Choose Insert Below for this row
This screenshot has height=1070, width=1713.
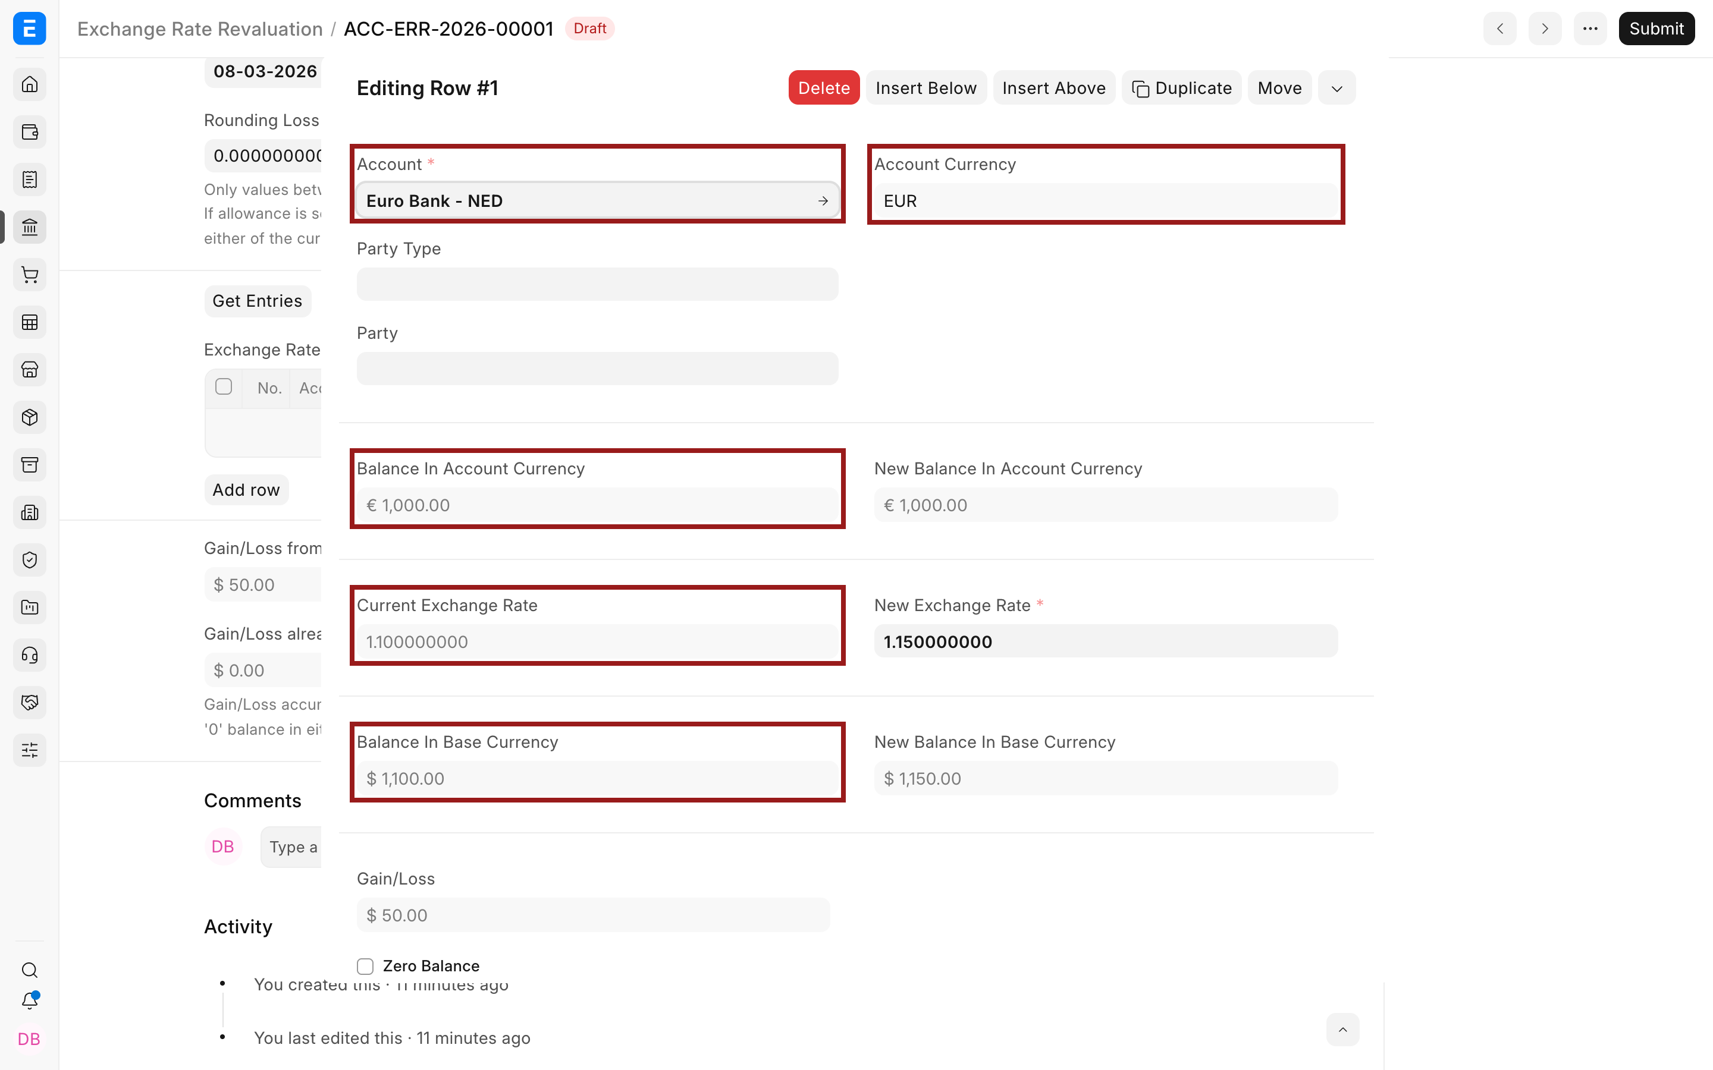click(x=926, y=88)
